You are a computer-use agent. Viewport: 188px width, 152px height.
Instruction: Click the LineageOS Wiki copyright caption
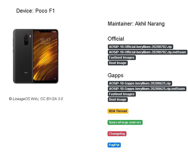tap(36, 99)
